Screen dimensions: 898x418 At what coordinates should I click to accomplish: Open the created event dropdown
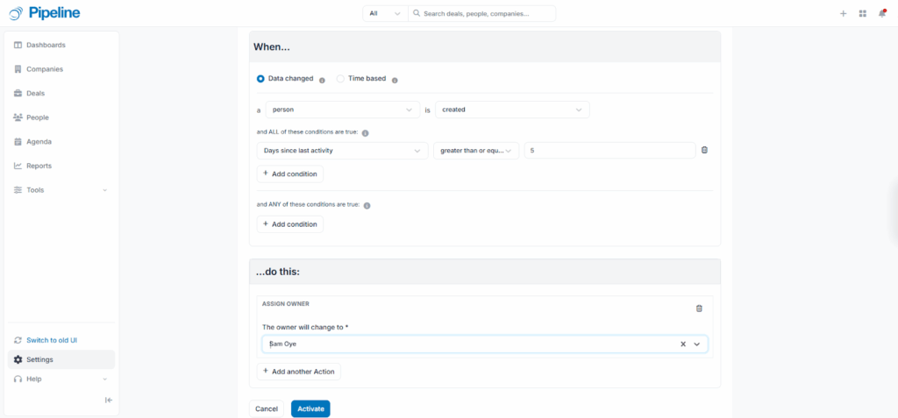(x=512, y=110)
